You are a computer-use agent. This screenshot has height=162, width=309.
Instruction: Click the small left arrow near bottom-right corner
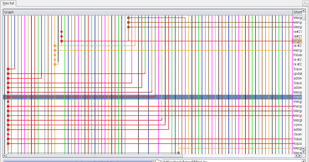pos(296,156)
